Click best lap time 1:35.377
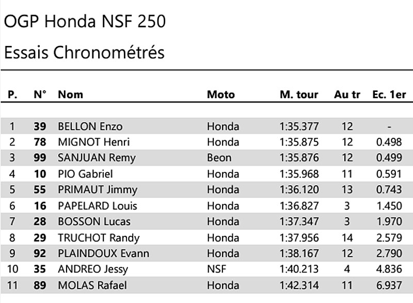The height and width of the screenshot is (303, 413). tap(299, 126)
